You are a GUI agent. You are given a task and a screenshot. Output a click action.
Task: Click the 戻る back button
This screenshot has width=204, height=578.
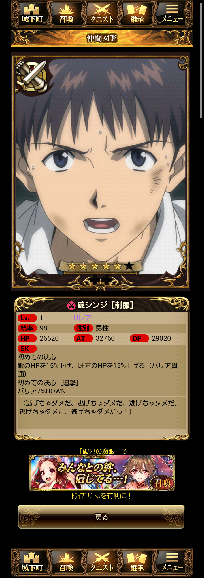point(101,517)
